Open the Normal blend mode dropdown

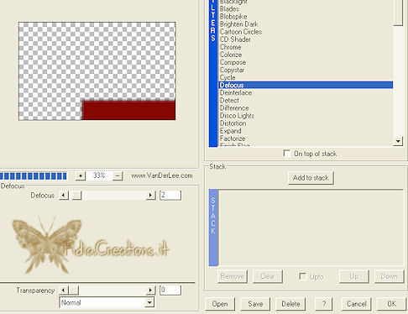(107, 302)
